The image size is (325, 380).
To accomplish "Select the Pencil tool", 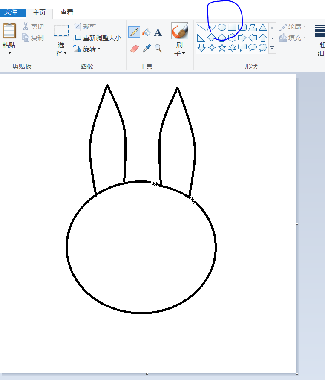I will click(134, 32).
